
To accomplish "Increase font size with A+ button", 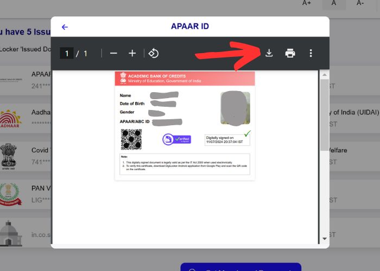I will pyautogui.click(x=306, y=3).
